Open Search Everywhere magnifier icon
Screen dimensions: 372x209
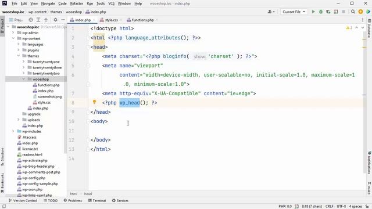[353, 12]
